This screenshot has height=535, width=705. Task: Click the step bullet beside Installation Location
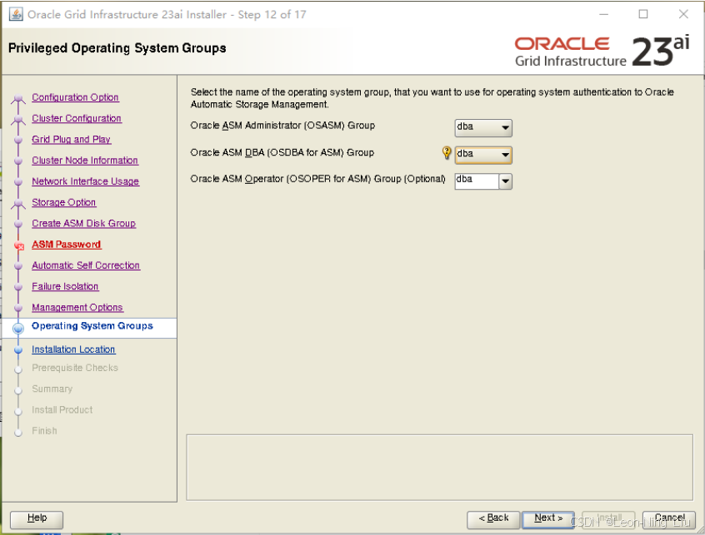[x=18, y=350]
